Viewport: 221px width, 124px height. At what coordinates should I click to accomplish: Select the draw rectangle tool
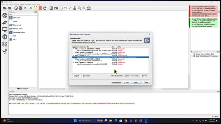tap(61, 8)
